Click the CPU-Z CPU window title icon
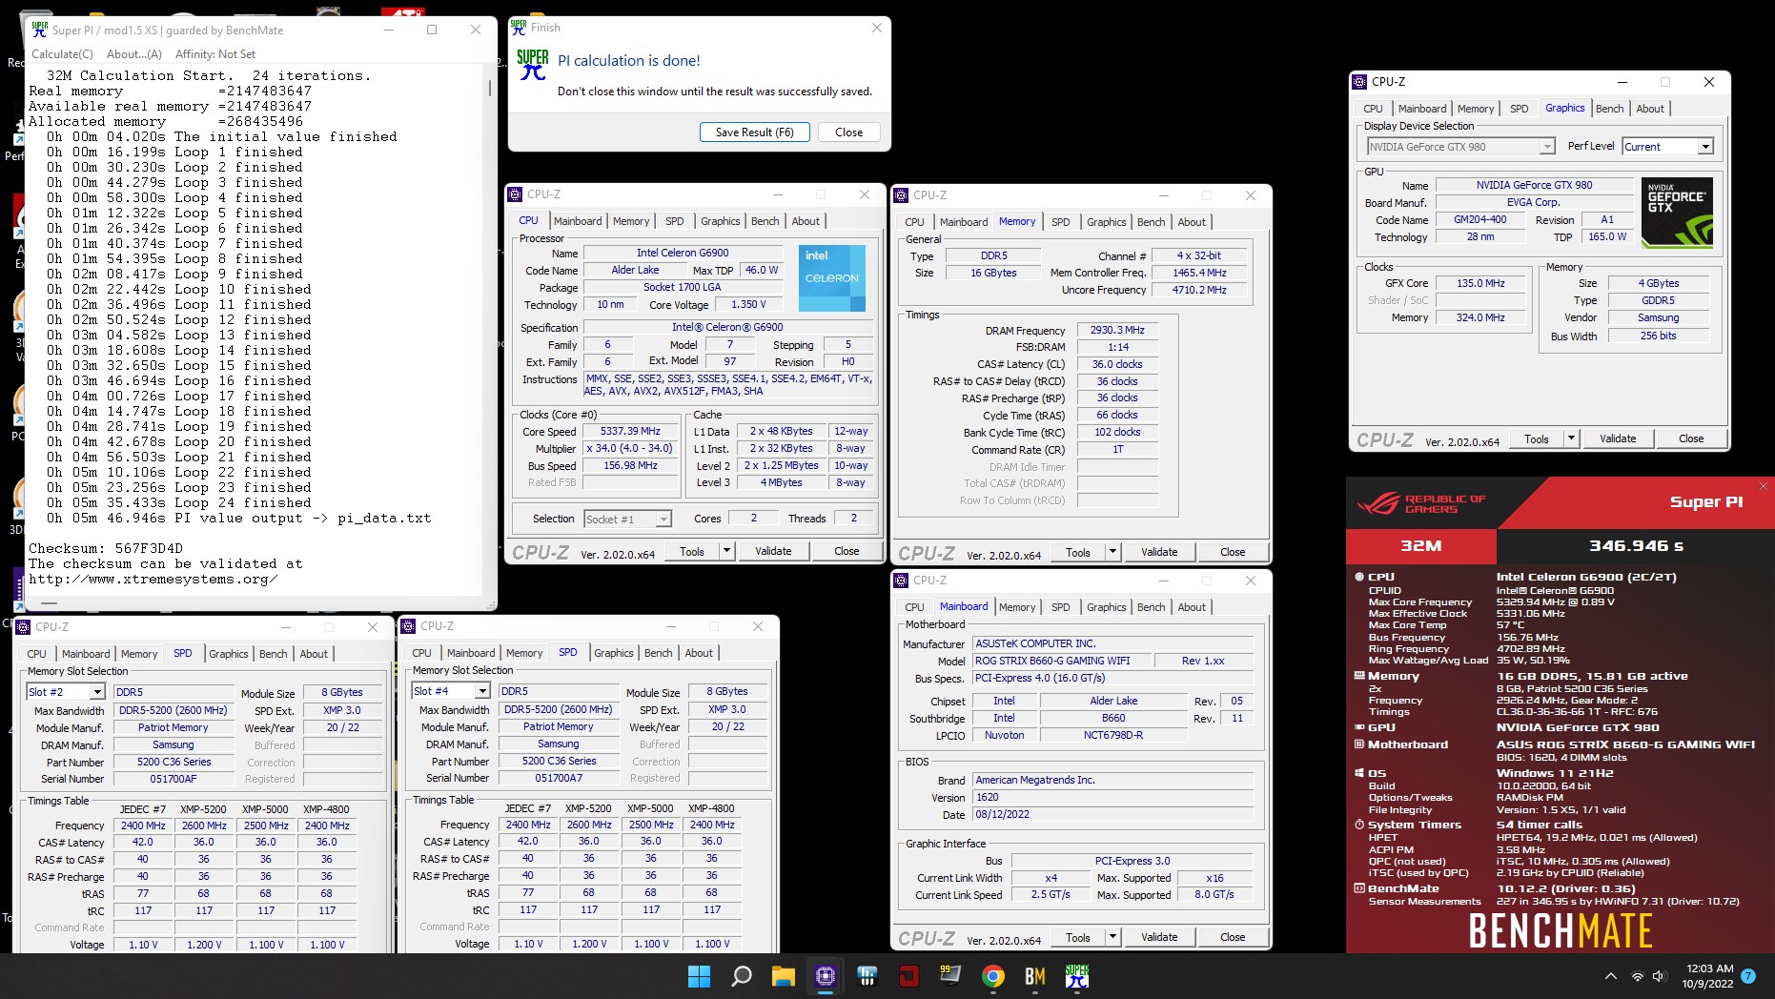Image resolution: width=1775 pixels, height=999 pixels. (x=516, y=194)
